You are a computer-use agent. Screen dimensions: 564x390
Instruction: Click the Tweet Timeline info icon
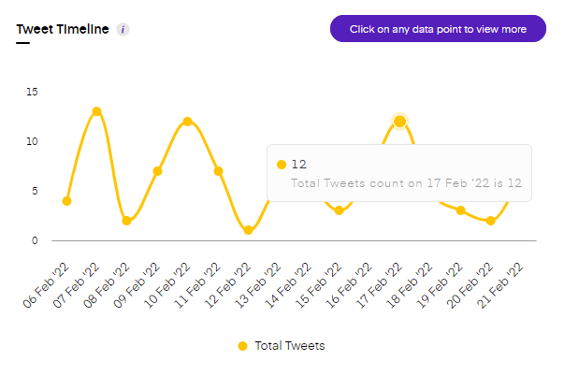123,29
